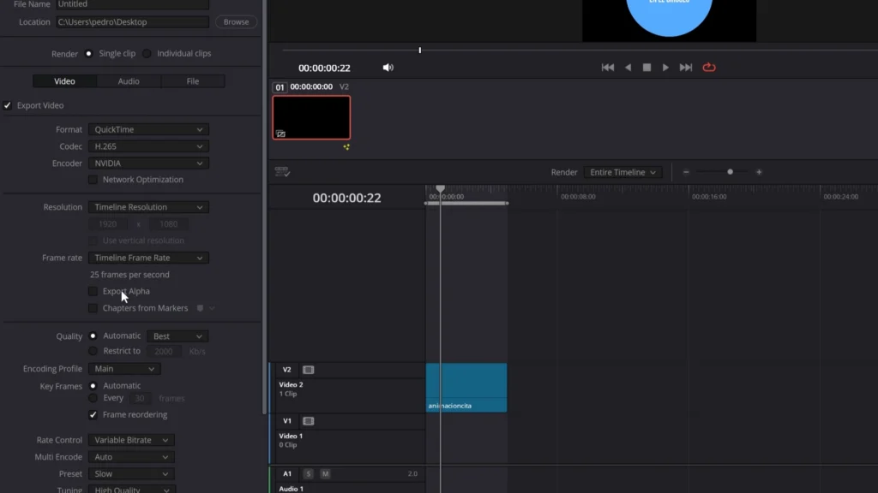This screenshot has height=493, width=878.
Task: Click the clip number 01 badge
Action: pos(280,87)
